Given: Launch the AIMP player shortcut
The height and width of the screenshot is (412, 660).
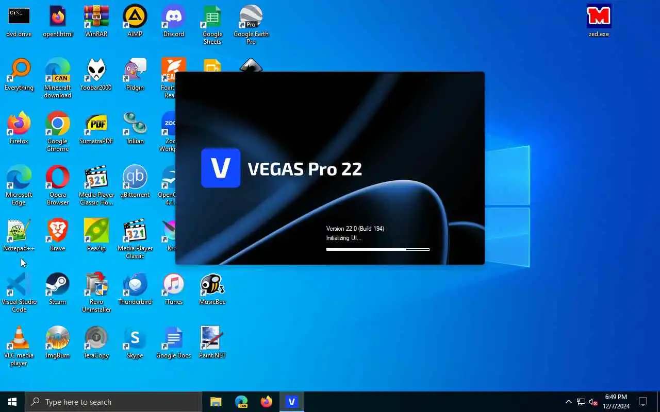Looking at the screenshot, I should 135,21.
